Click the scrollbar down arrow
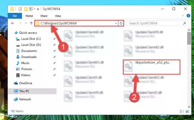This screenshot has height=120, width=194. [189, 107]
